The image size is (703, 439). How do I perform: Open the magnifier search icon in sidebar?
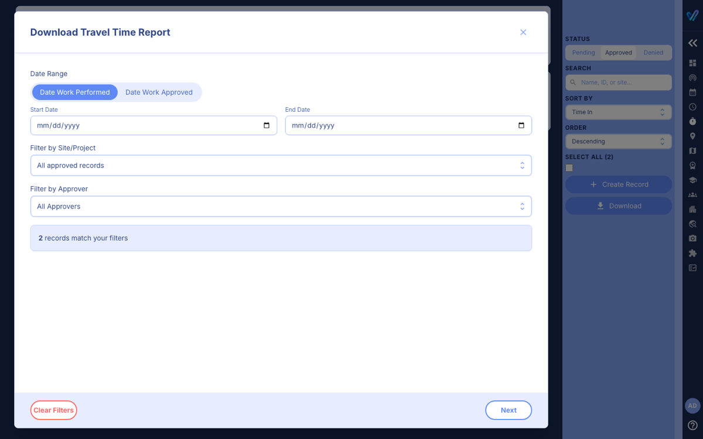click(x=692, y=224)
